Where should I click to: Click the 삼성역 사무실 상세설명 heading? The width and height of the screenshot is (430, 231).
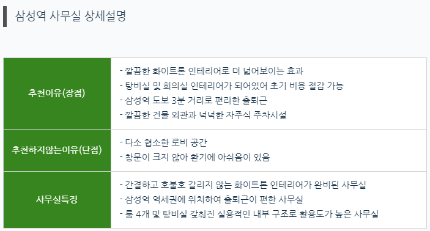tap(70, 16)
